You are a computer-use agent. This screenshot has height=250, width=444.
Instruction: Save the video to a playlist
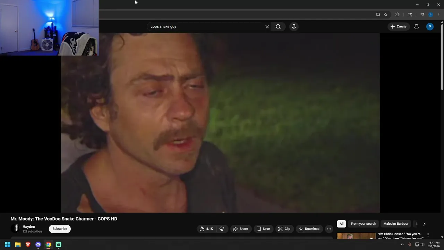click(x=263, y=229)
